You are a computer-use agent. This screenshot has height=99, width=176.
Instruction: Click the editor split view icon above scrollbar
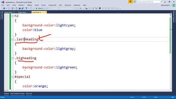171,15
